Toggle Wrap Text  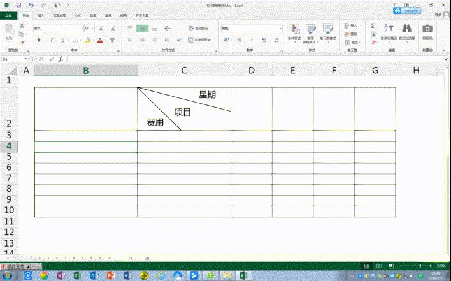pos(199,29)
